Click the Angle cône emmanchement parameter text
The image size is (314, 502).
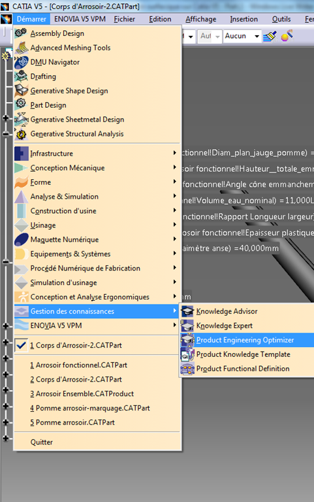[248, 184]
